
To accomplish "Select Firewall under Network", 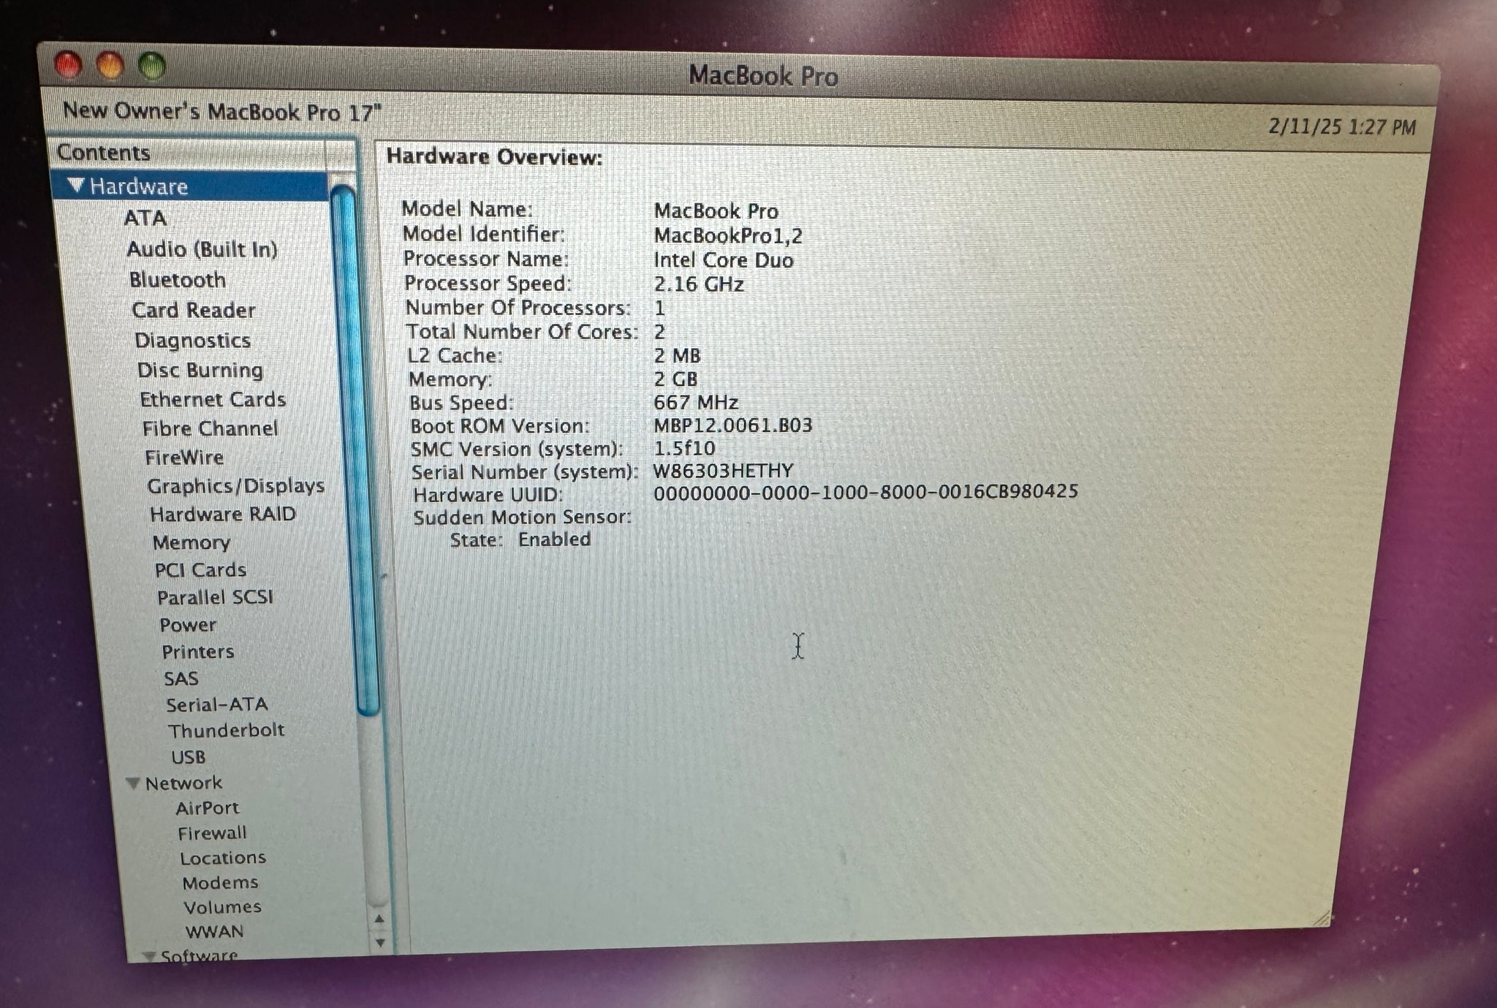I will click(212, 833).
